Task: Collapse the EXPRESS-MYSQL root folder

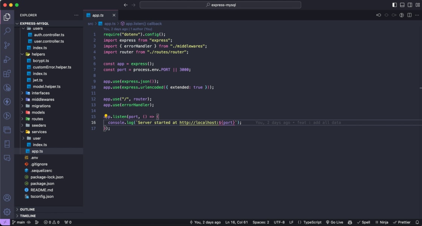Action: point(49,23)
